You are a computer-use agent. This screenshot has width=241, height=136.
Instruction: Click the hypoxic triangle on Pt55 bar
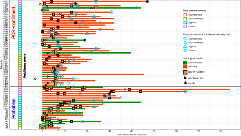click(x=112, y=12)
